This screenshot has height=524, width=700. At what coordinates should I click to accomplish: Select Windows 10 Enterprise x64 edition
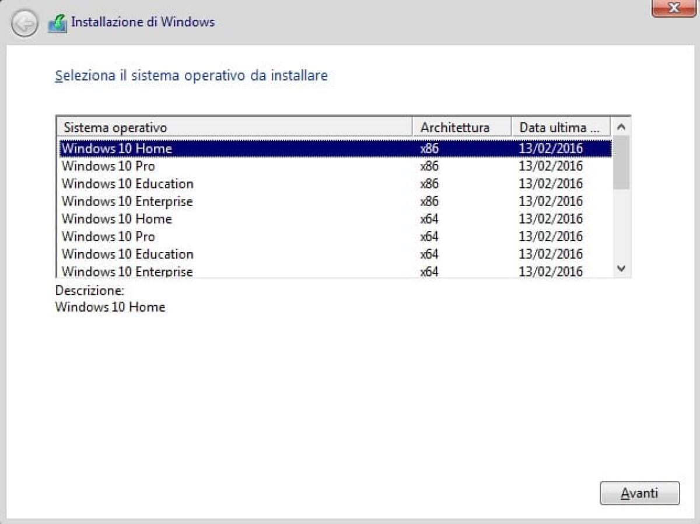click(175, 271)
